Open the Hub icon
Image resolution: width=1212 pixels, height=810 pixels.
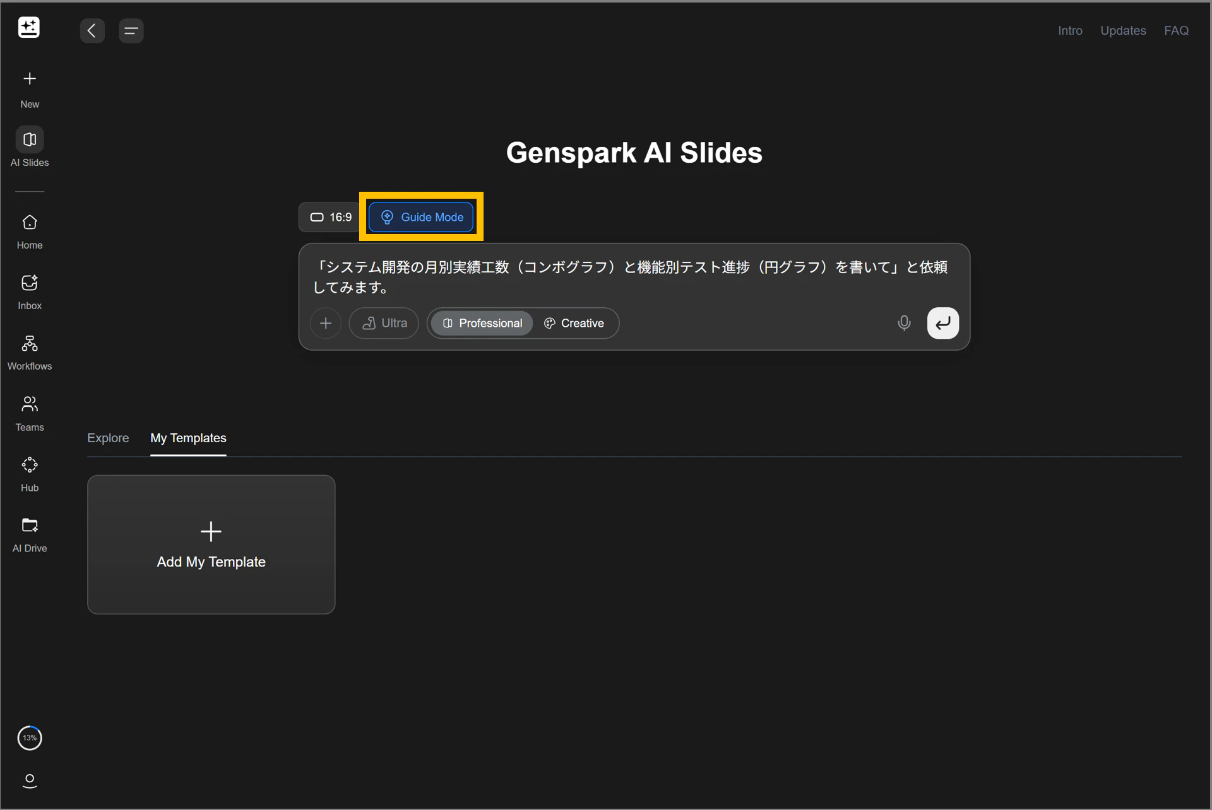click(x=30, y=466)
